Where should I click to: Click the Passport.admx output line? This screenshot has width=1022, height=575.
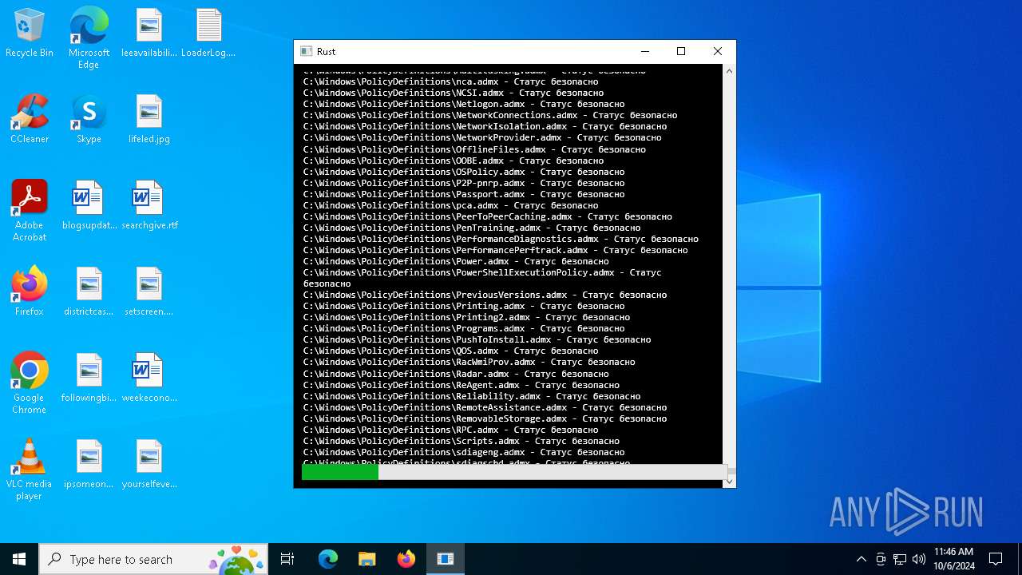point(464,194)
